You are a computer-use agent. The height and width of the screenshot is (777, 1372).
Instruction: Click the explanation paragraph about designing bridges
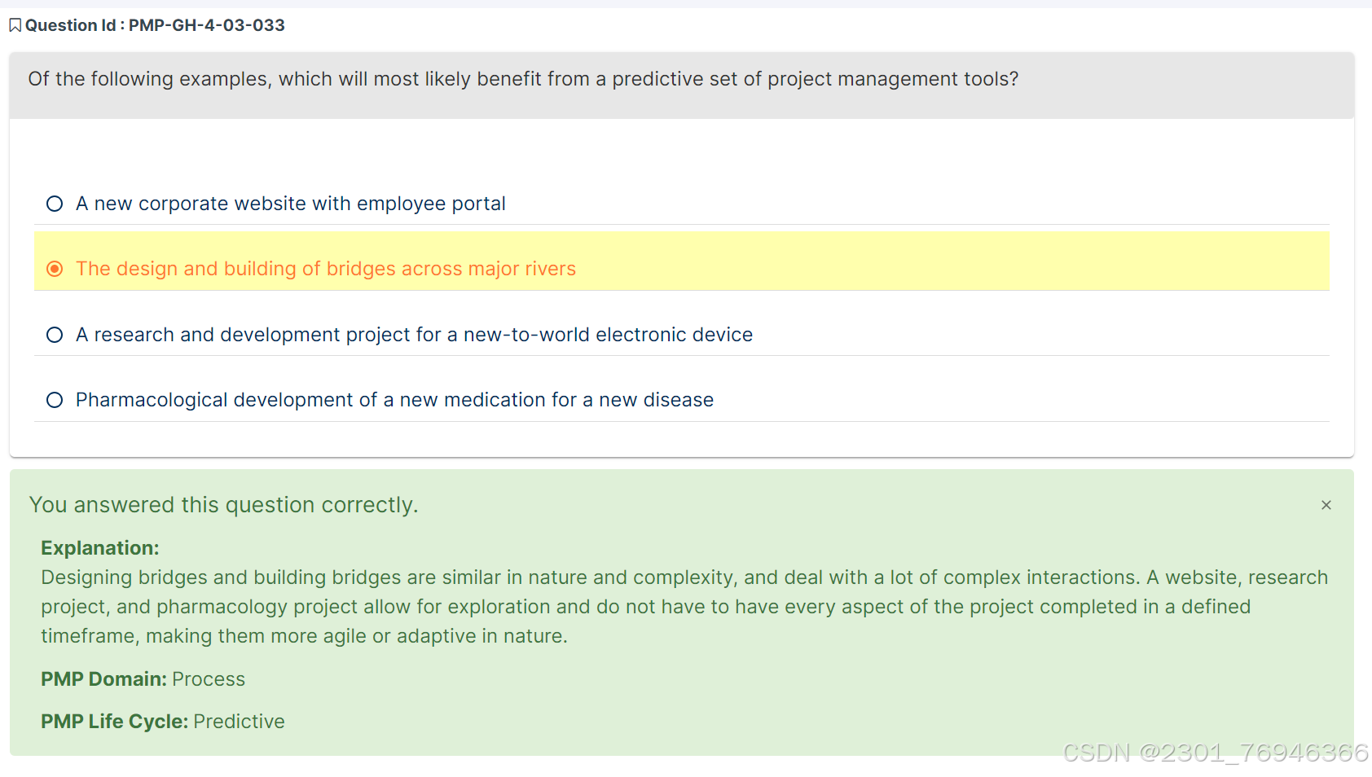(684, 607)
